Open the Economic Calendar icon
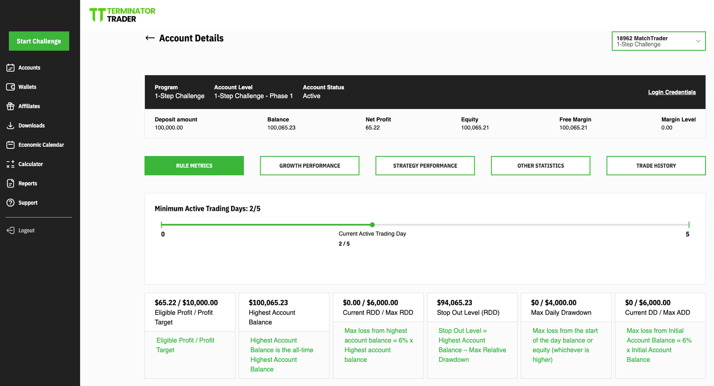Screen dimensions: 714x386 point(11,145)
